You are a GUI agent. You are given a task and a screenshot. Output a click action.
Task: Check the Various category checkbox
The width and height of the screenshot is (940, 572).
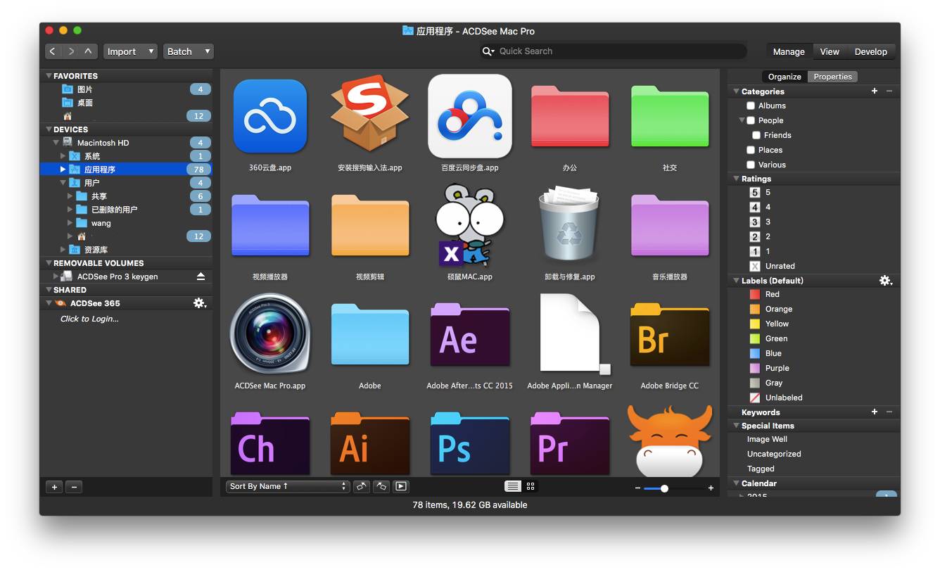click(x=751, y=165)
